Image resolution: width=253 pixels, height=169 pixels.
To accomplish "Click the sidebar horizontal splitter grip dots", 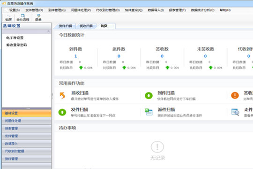I will [x=27, y=108].
